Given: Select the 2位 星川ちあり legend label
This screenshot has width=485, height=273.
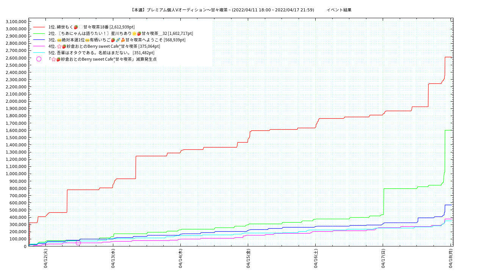Looking at the screenshot, I should 120,33.
